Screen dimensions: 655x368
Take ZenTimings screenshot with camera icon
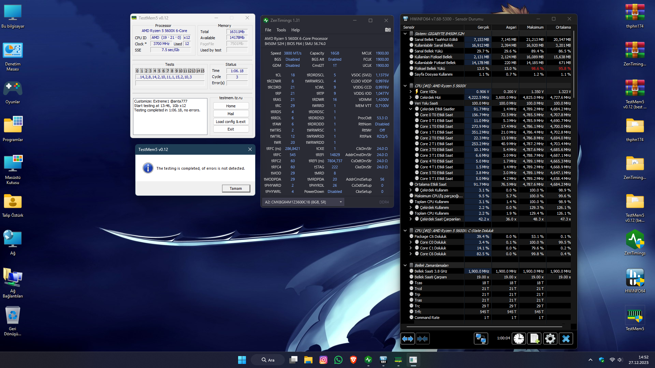(388, 30)
